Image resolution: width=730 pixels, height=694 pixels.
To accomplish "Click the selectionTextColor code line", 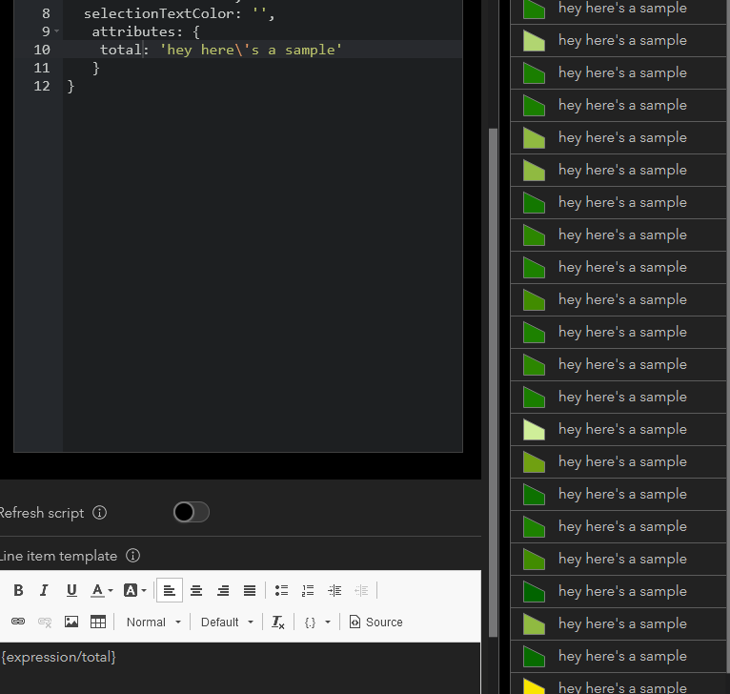I will [179, 13].
